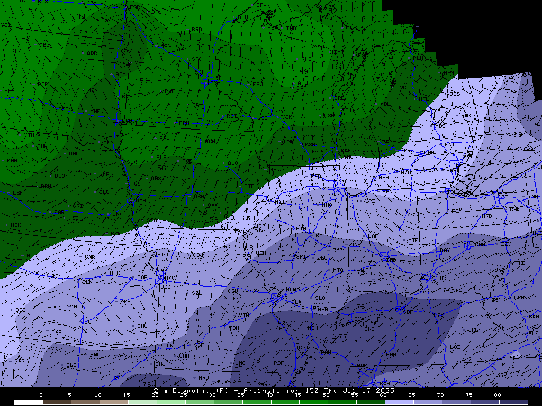Click the EAU station label

[258, 84]
